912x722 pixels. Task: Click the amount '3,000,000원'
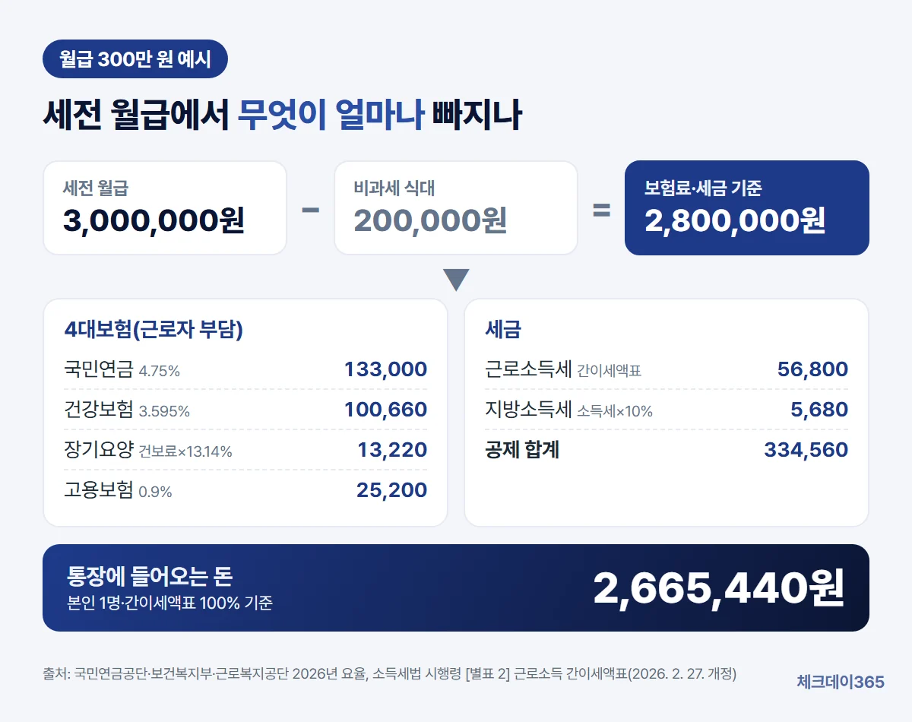(x=154, y=220)
